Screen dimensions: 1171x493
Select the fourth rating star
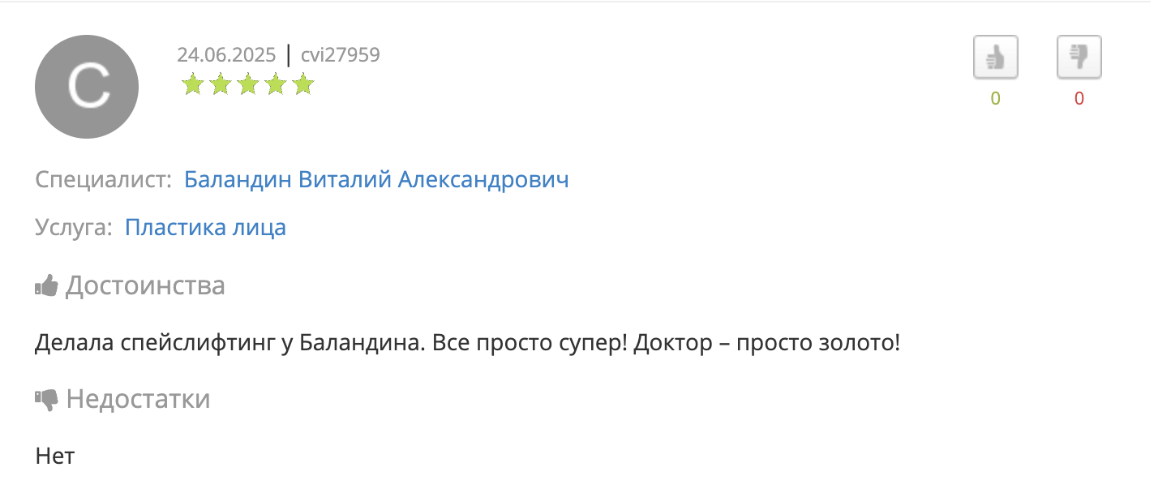[275, 84]
